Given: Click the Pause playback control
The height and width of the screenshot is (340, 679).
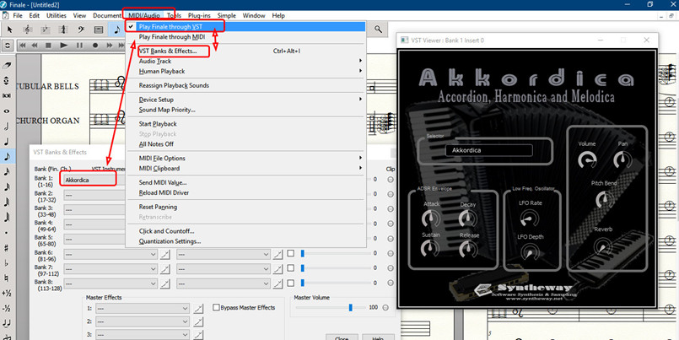Looking at the screenshot, I should pos(79,45).
